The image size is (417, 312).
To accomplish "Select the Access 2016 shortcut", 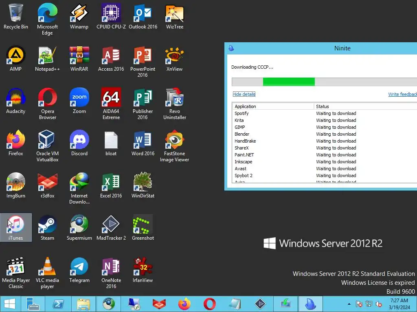I will click(x=111, y=58).
